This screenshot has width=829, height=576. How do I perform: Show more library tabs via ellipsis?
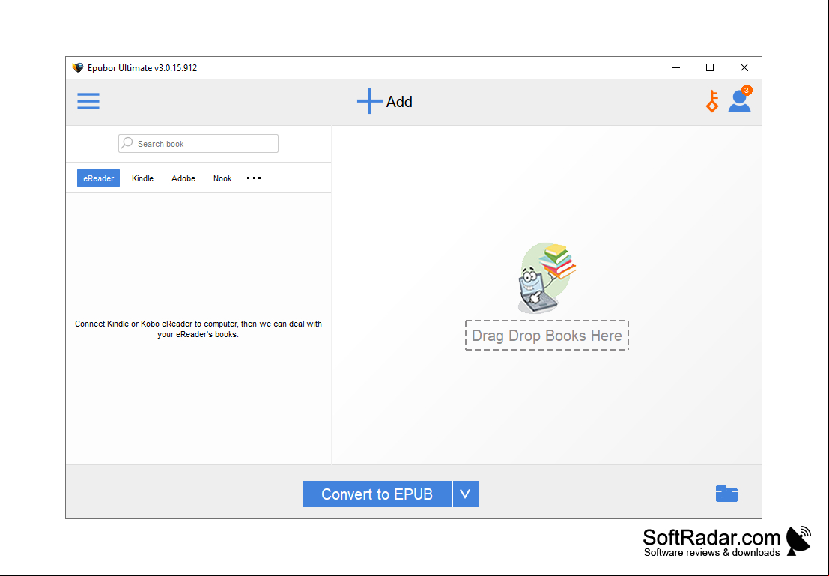point(254,178)
